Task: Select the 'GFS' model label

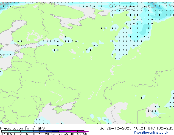Action: [41, 128]
